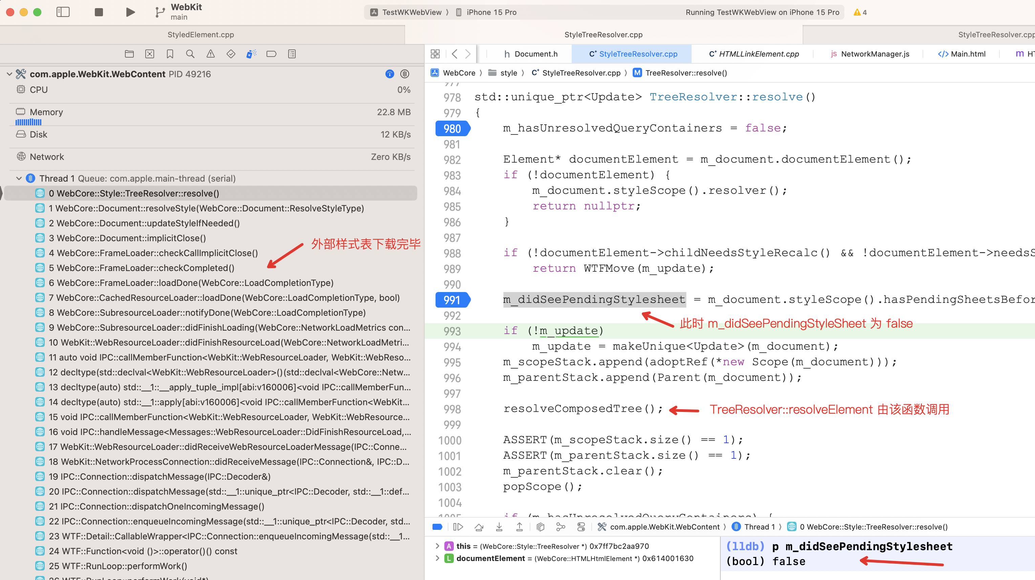Image resolution: width=1035 pixels, height=580 pixels.
Task: Open the WebCore breadcrumb menu
Action: (x=453, y=73)
